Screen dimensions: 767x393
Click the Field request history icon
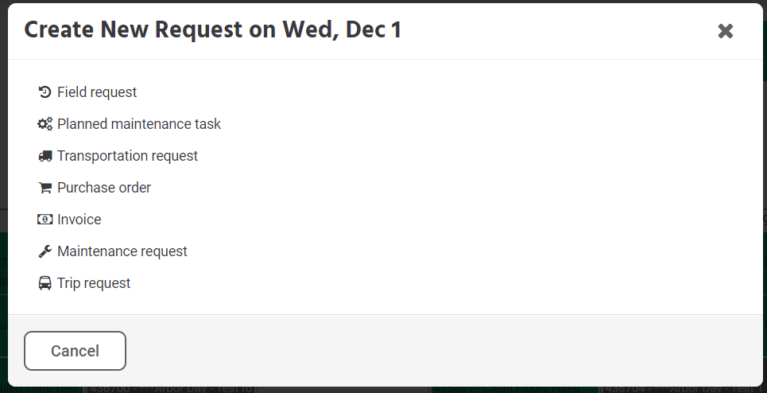(45, 92)
